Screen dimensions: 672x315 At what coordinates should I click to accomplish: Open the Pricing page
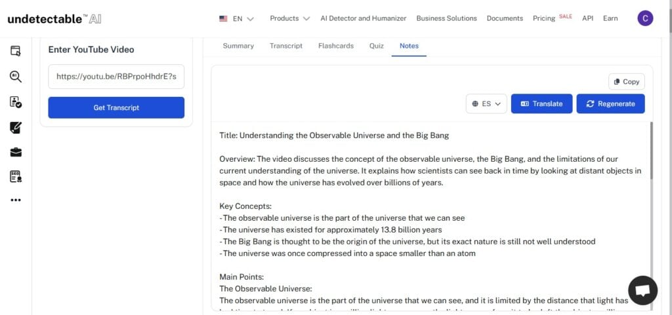(544, 18)
